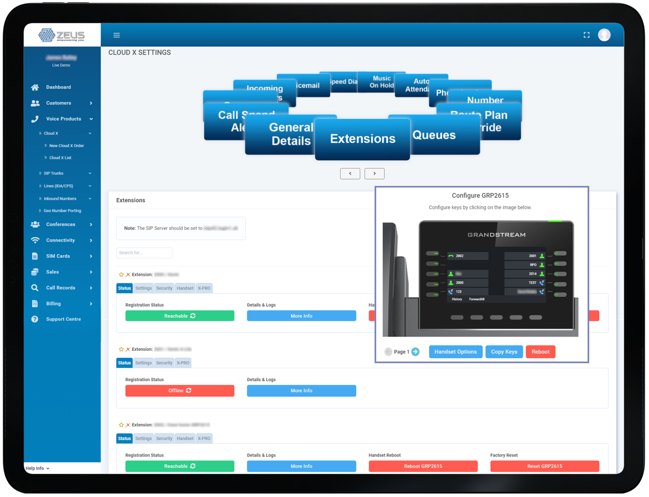Go to previous page arrow in Configure GRP2615
This screenshot has width=649, height=497.
click(x=388, y=352)
